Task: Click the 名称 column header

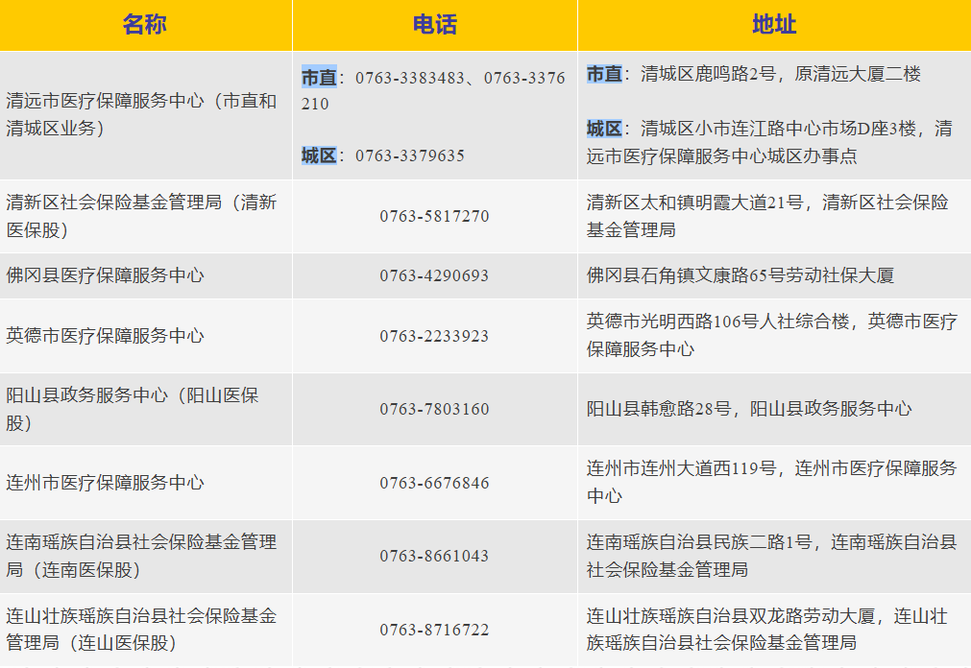Action: pyautogui.click(x=145, y=25)
